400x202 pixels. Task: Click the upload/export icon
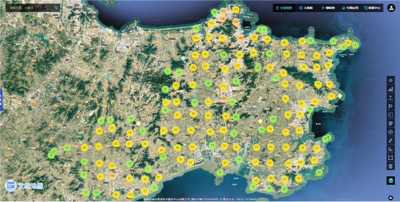(x=390, y=97)
